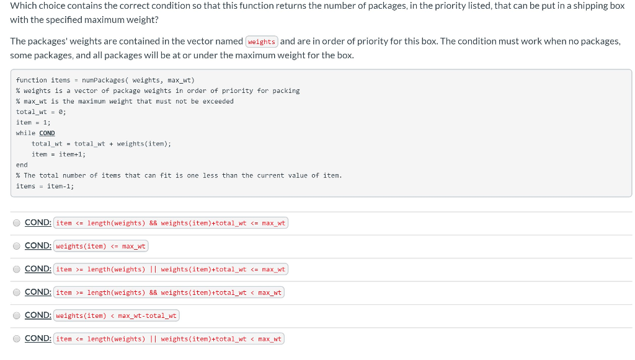Click the underlined COND placeholder in the code block
Viewport: 635px width, 360px height.
tap(47, 133)
